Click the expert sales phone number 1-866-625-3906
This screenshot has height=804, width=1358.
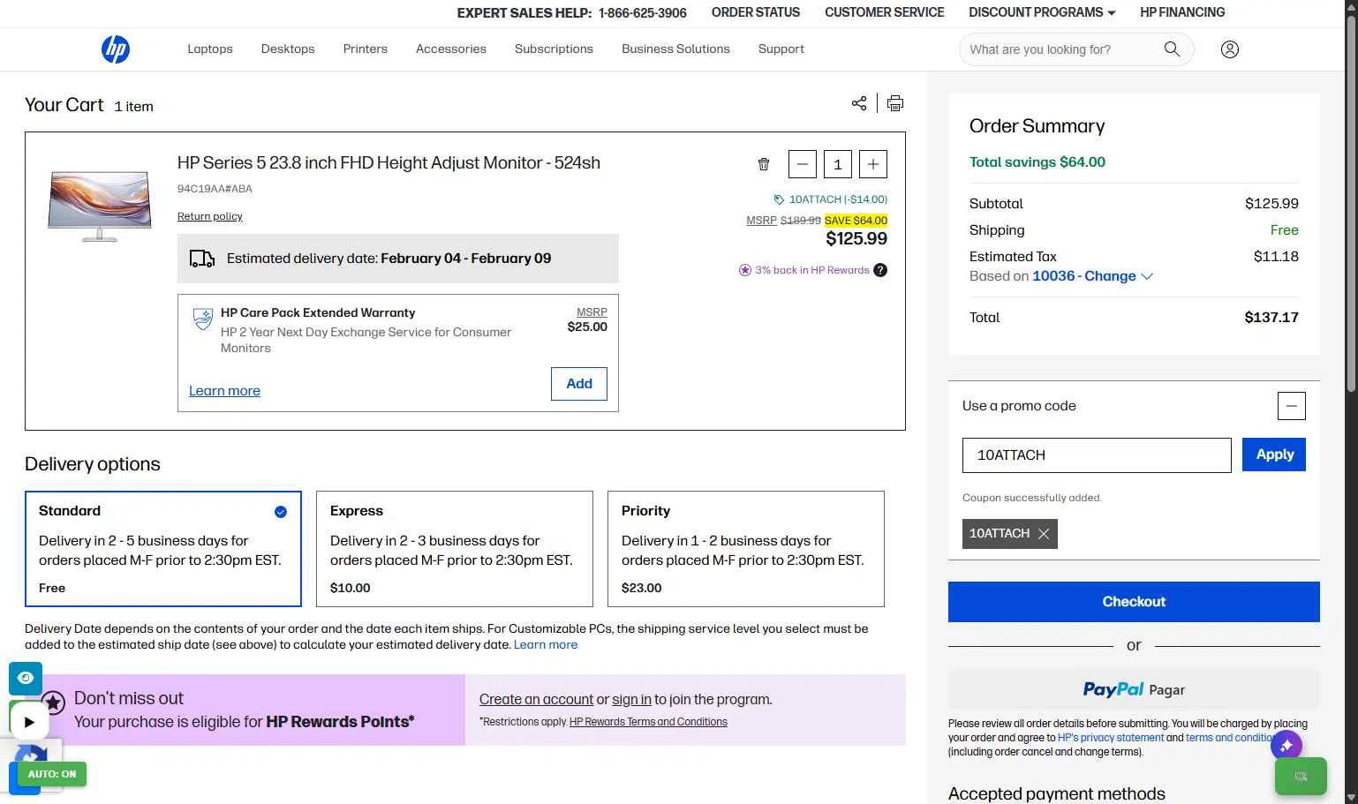[643, 13]
